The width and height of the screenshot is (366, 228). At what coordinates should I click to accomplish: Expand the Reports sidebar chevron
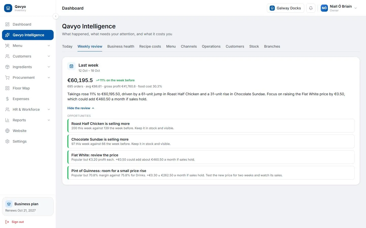pos(49,120)
